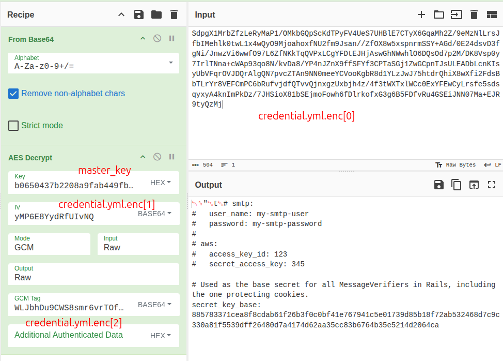Click the 'access_key_id: 123' output line
Image resolution: width=503 pixels, height=361 pixels.
click(x=248, y=254)
